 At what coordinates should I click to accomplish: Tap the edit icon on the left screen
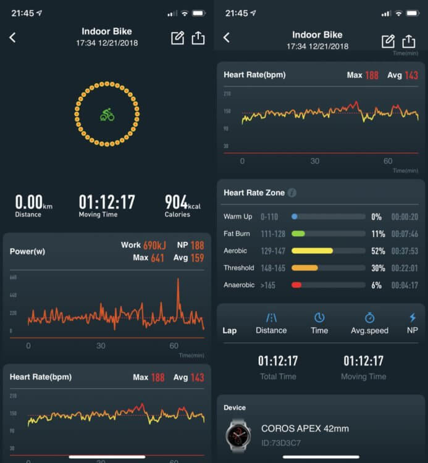(x=177, y=38)
